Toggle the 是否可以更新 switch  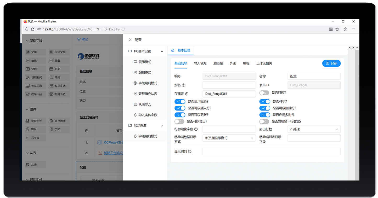click(180, 115)
